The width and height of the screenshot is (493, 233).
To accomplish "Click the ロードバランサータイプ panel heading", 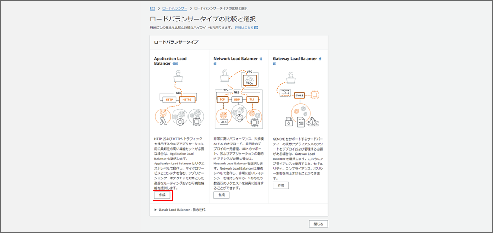I will [176, 42].
